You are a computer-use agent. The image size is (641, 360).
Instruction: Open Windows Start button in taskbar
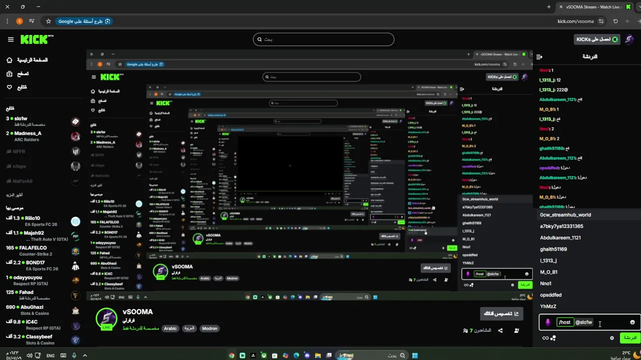point(415,355)
